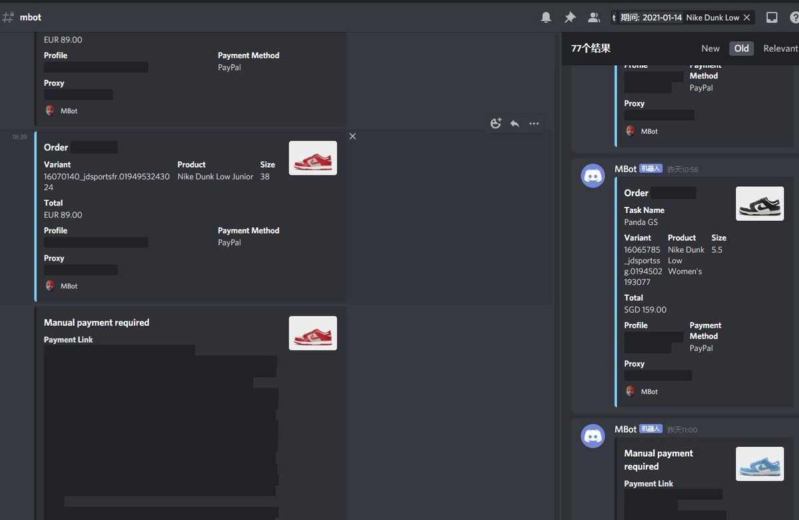799x520 pixels.
Task: Click Nike Dunk Low Junior product text
Action: click(x=215, y=177)
